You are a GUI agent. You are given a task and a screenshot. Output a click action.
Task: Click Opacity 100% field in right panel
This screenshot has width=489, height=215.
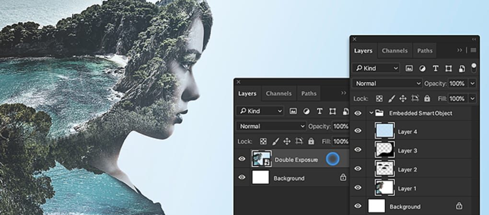[x=458, y=83]
